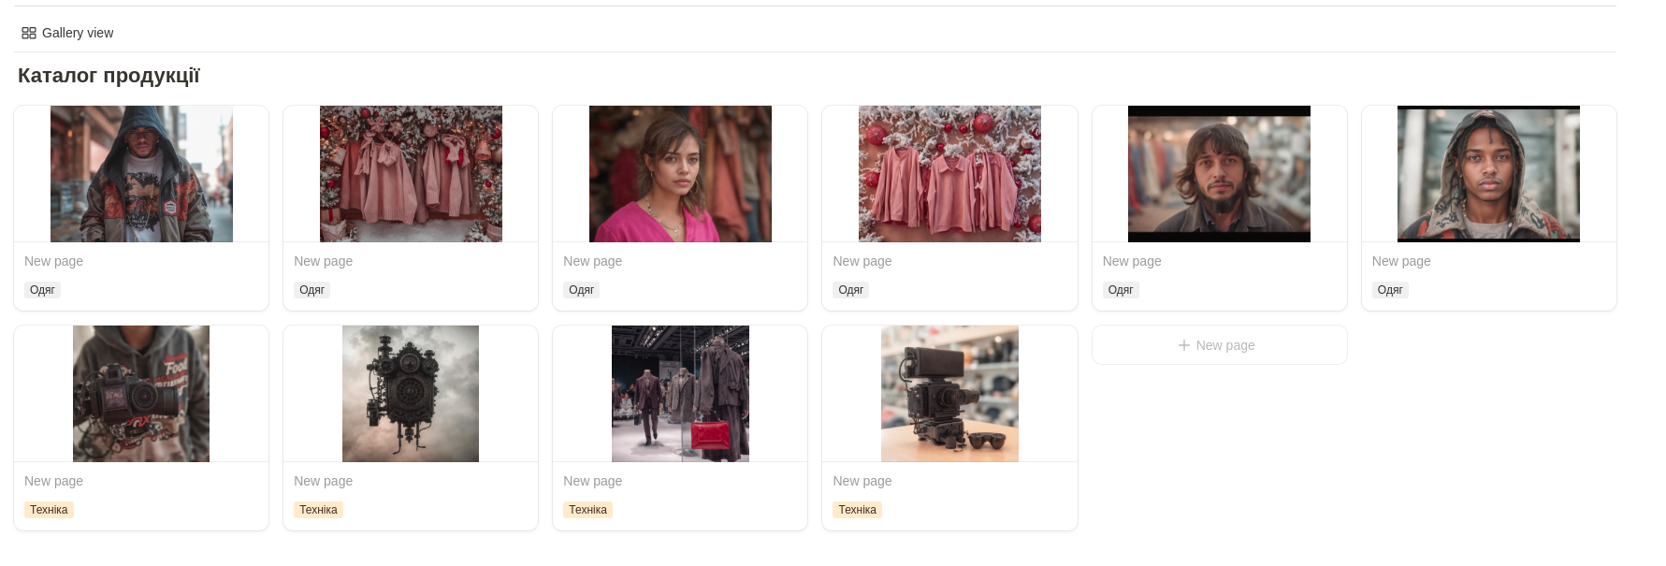Screen dimensions: 1666x566
Task: Open the man with dreadlocks hood portrait
Action: pyautogui.click(x=1488, y=174)
